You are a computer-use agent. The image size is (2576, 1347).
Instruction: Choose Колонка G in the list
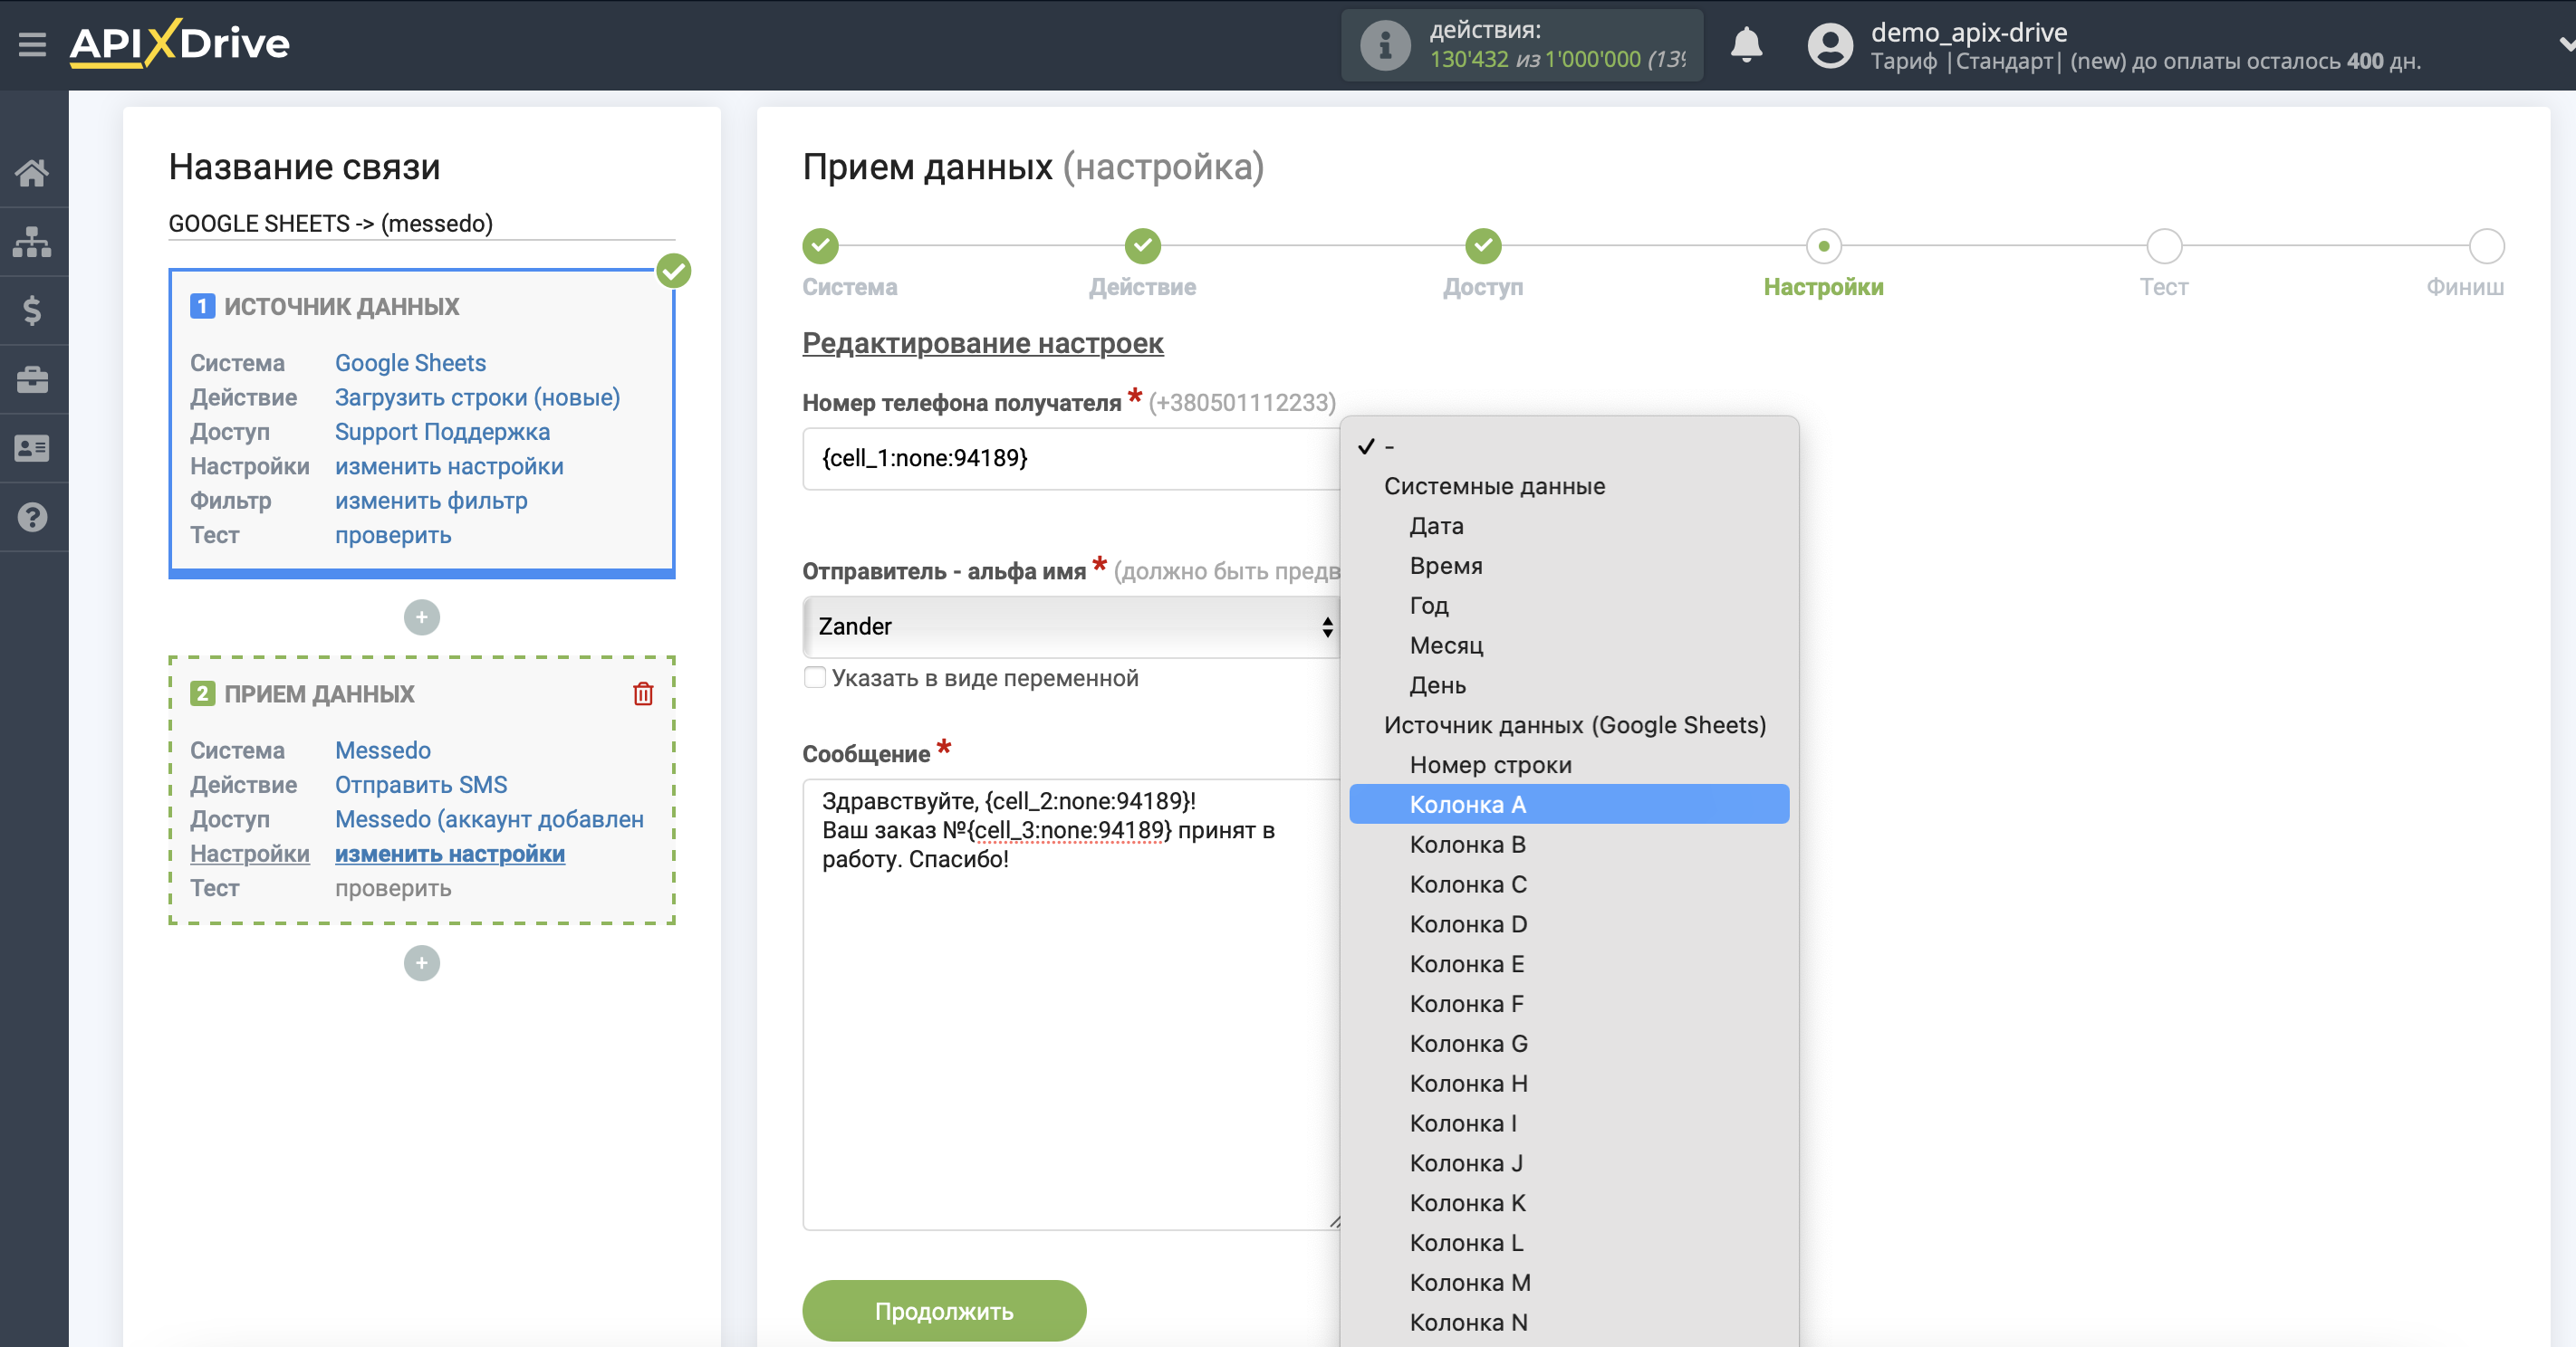[1569, 1045]
